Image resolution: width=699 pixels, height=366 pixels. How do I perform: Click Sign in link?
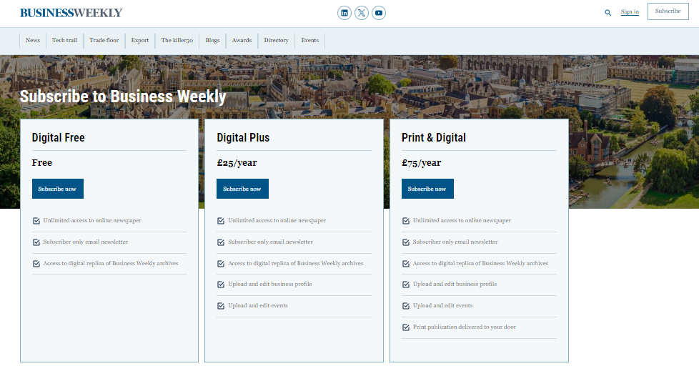click(630, 12)
